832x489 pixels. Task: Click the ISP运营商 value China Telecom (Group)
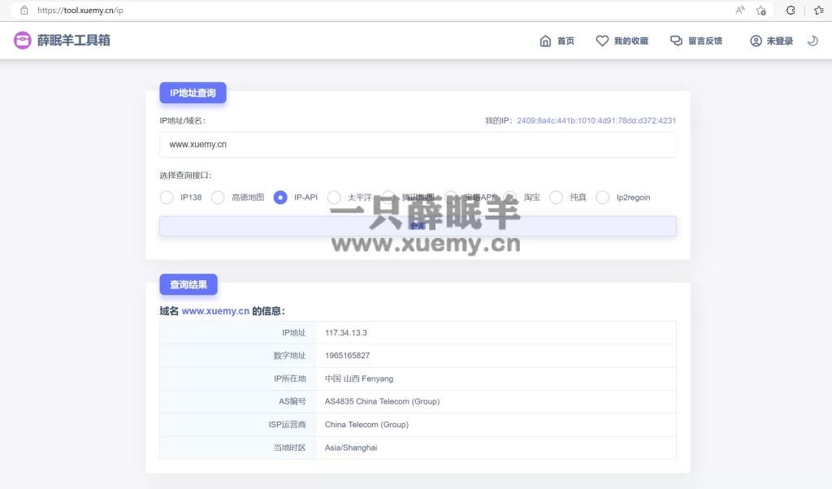[x=366, y=424]
